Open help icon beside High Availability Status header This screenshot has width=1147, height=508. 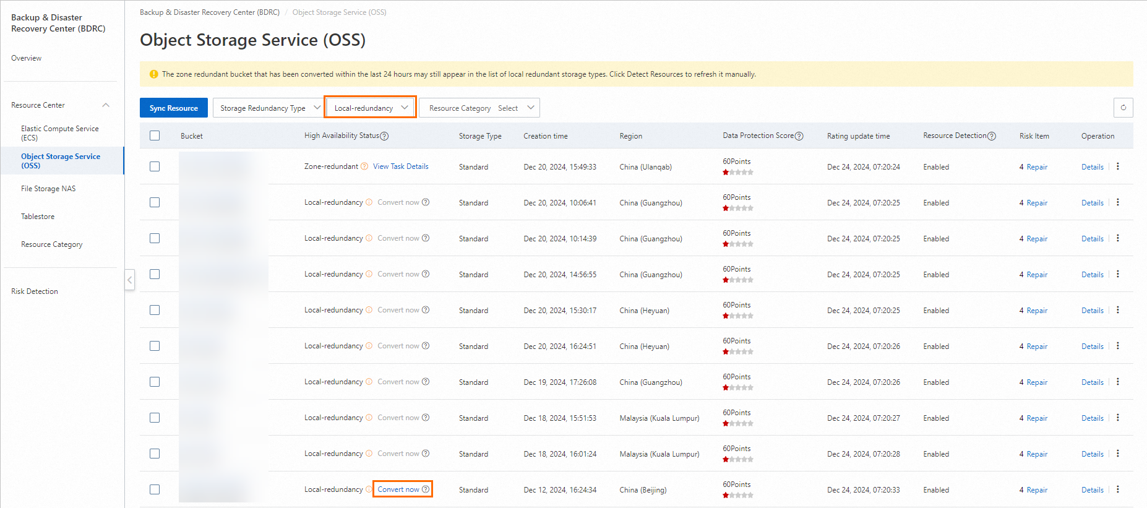pyautogui.click(x=384, y=136)
